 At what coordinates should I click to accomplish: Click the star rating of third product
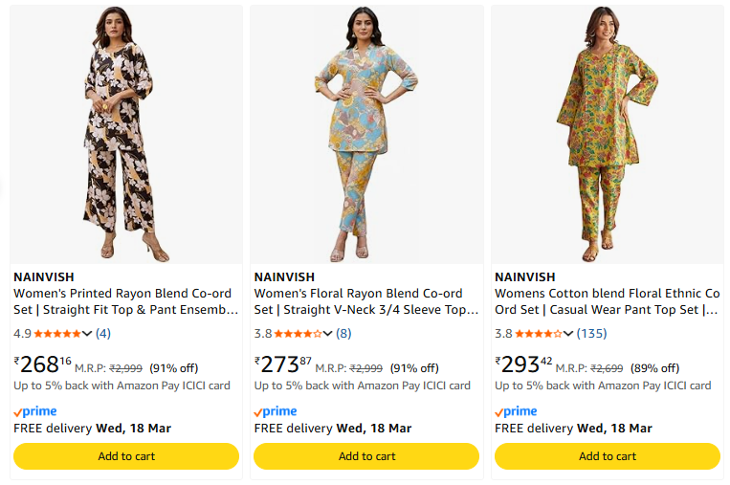click(539, 334)
